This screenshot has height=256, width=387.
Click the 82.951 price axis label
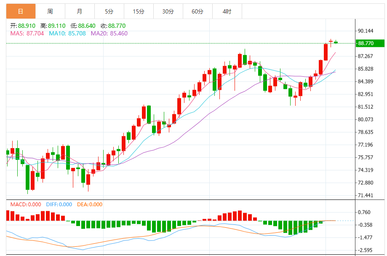click(366, 94)
